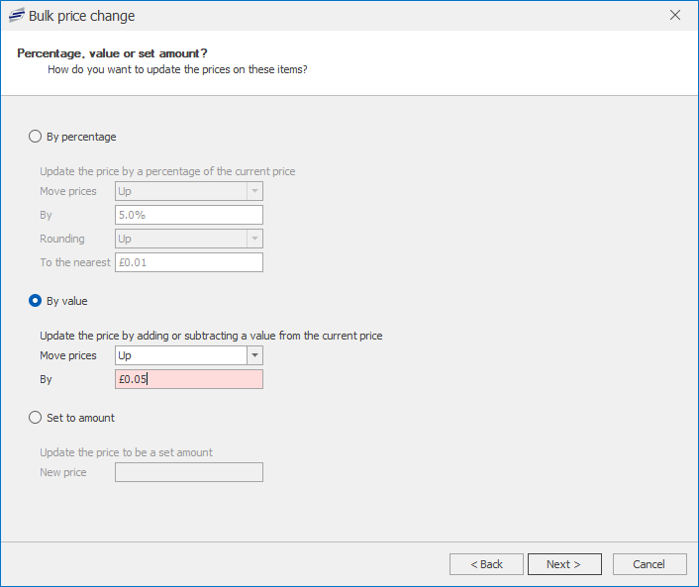
Task: Select the By percentage option
Action: pos(36,137)
